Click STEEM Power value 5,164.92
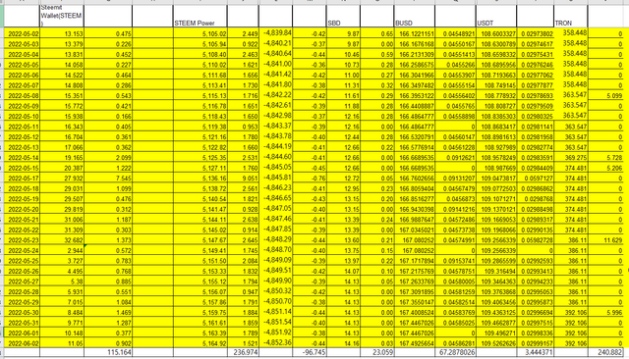This screenshot has width=629, height=359. pos(200,343)
